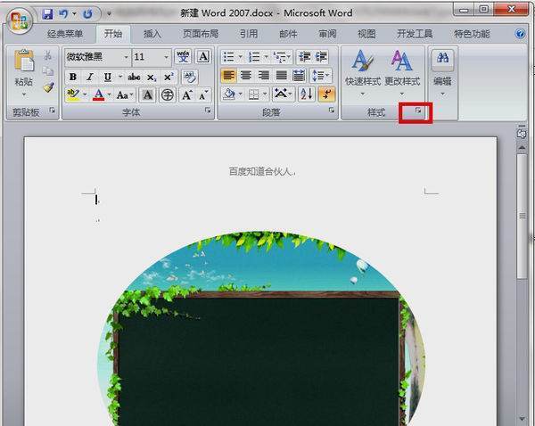Align text right

[263, 76]
